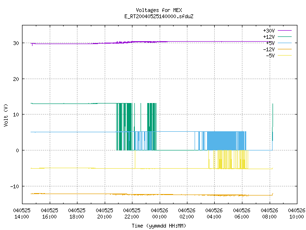Click the yellow -5V oscillation region near 05:00
Image resolution: width=306 pixels, height=230 pixels.
[x=229, y=160]
